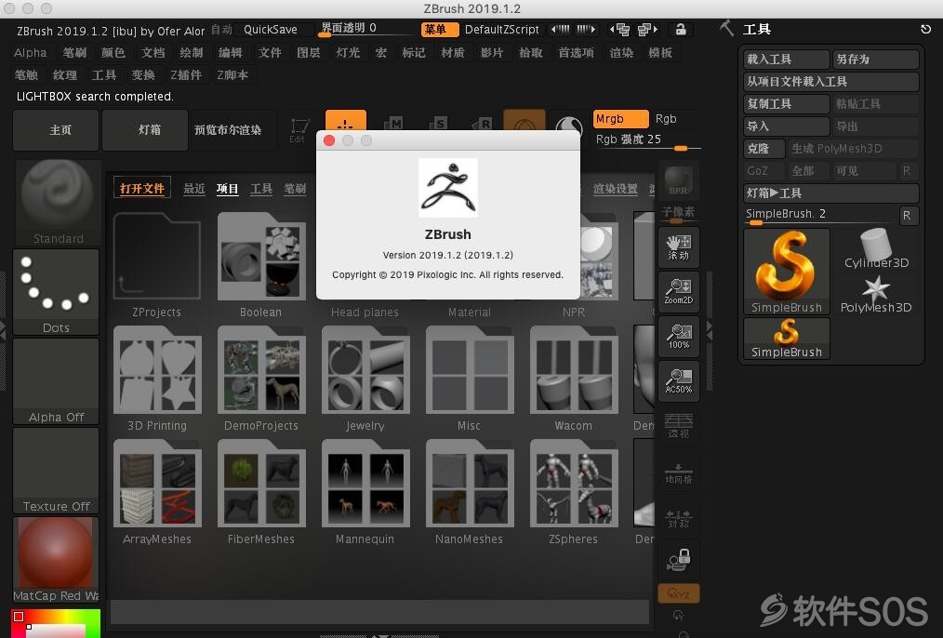Open the Alpha Off selector
This screenshot has height=638, width=943.
[56, 381]
